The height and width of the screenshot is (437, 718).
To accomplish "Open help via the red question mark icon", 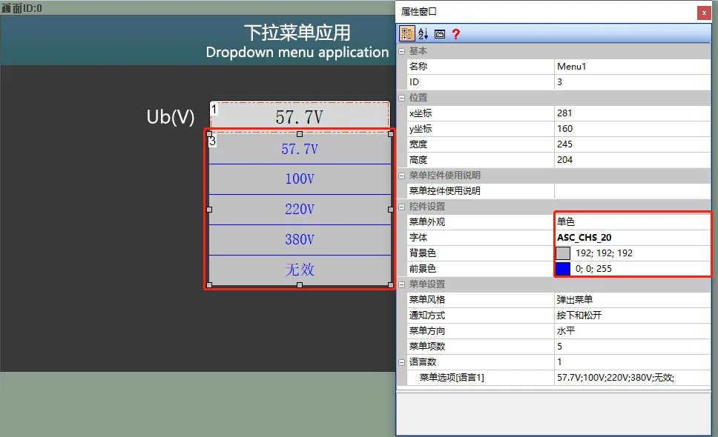I will pyautogui.click(x=456, y=33).
